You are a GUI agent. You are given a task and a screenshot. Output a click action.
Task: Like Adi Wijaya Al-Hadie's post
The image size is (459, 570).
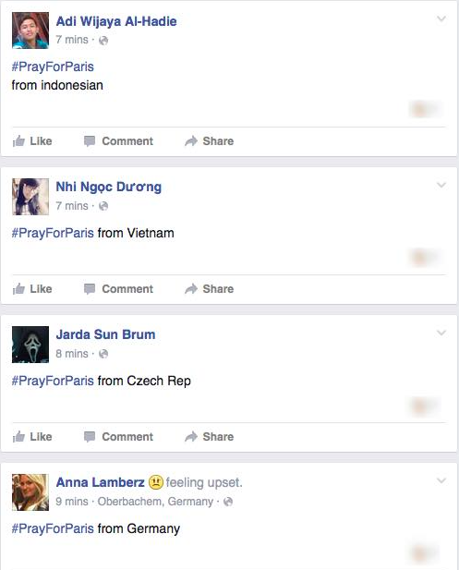[x=32, y=141]
